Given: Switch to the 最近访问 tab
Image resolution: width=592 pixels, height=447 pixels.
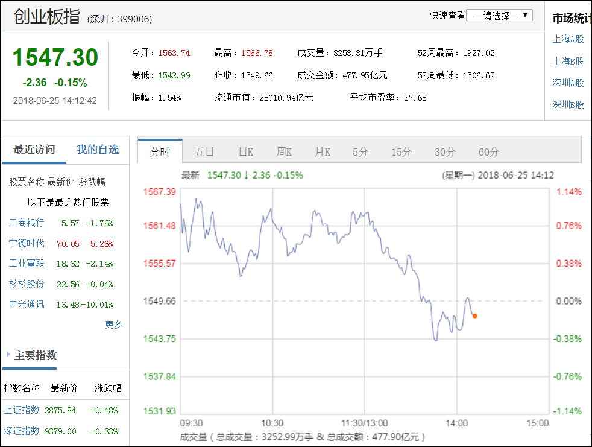Looking at the screenshot, I should [x=34, y=150].
